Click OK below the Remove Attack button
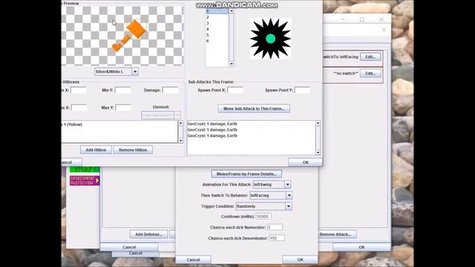The image size is (475, 267). [x=361, y=247]
